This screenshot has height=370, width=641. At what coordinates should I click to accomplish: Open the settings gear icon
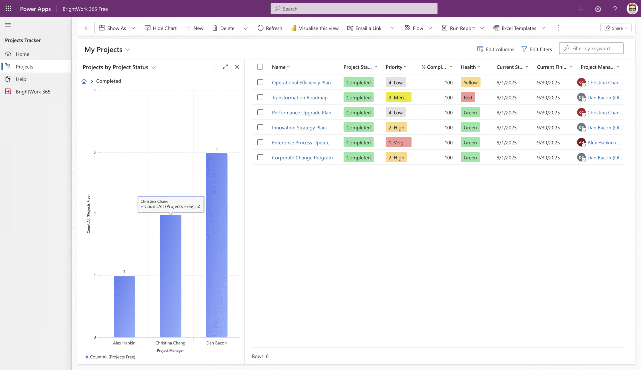tap(598, 9)
